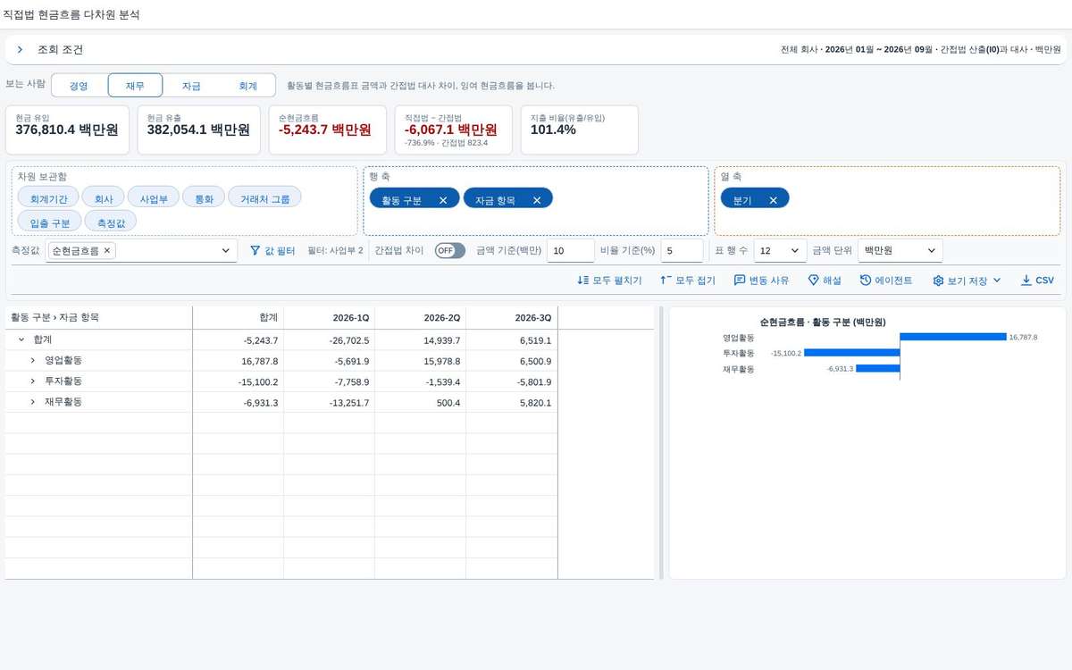Image resolution: width=1072 pixels, height=670 pixels.
Task: Click the 영업활동 chart bar
Action: click(x=953, y=337)
